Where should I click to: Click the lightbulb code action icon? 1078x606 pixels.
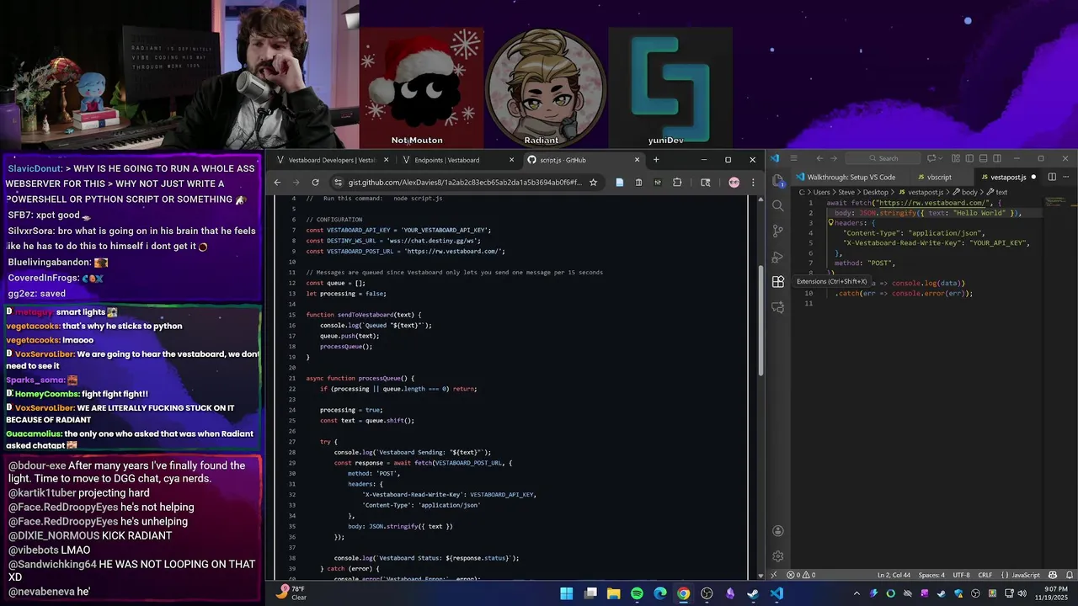point(830,223)
